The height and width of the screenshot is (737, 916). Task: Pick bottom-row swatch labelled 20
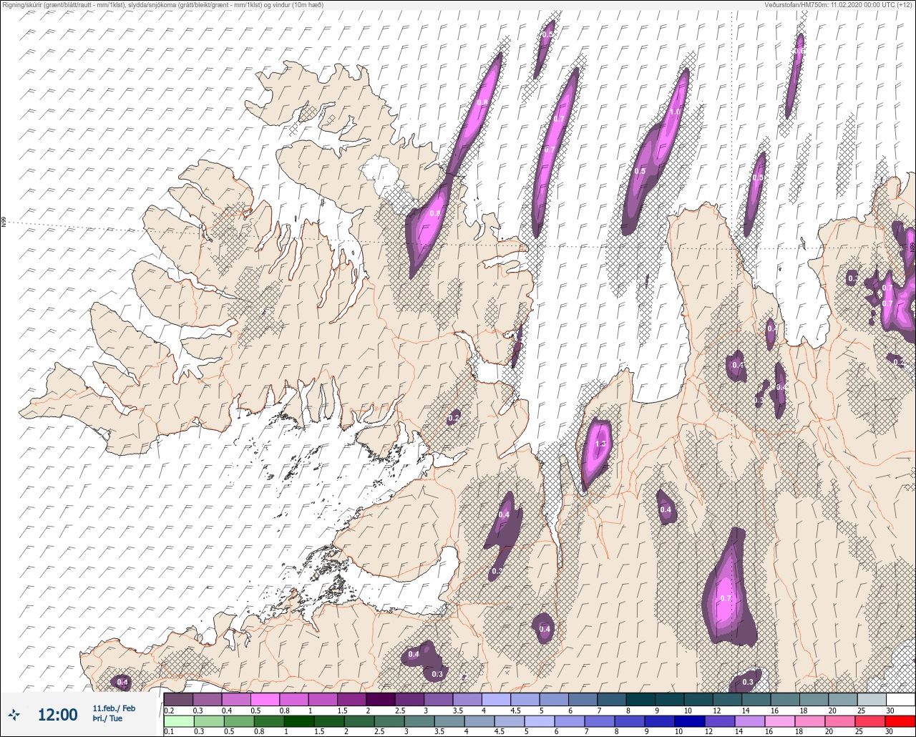coord(839,721)
